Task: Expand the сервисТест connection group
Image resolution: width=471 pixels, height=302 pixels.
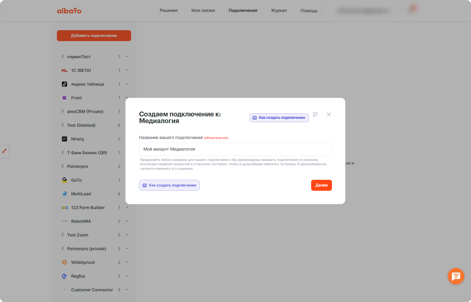Action: pos(127,56)
